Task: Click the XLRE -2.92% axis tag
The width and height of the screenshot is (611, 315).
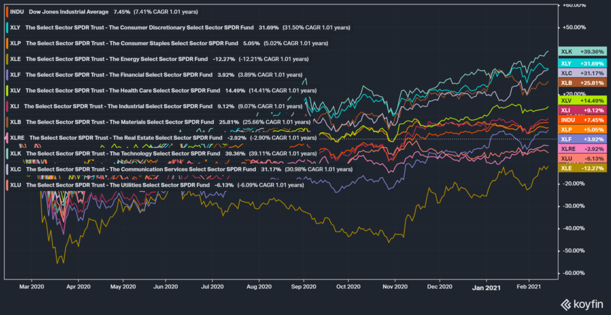Action: 582,149
